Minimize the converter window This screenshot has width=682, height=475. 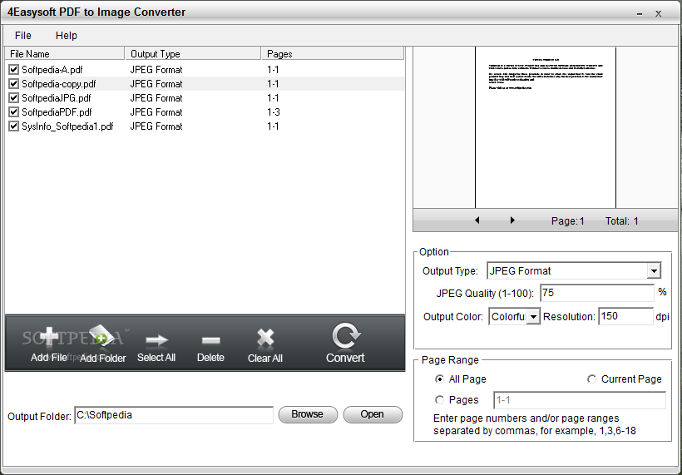[640, 14]
